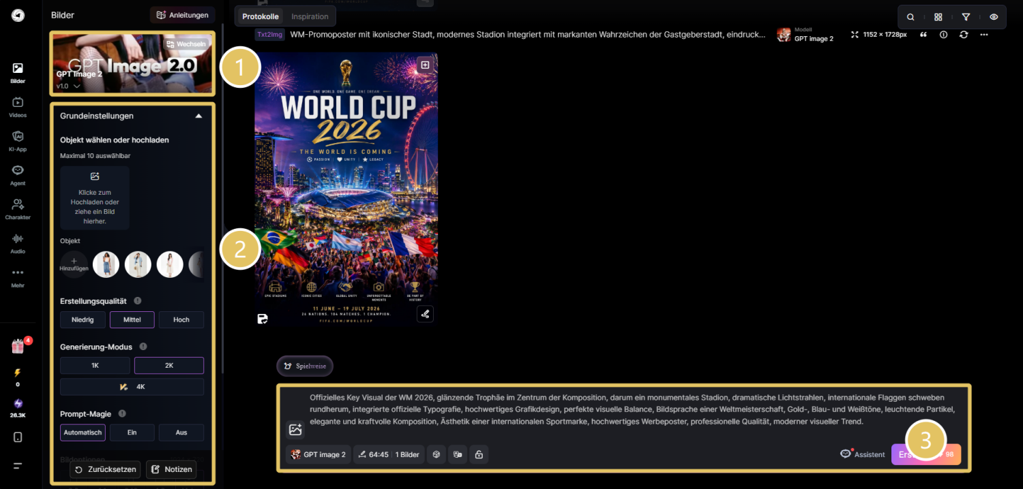Open the Audio section in sidebar

(x=18, y=243)
